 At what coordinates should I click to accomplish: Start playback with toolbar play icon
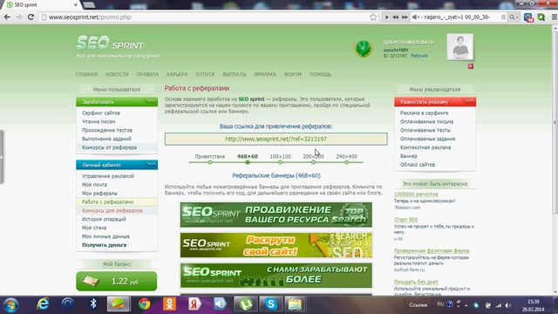[387, 17]
